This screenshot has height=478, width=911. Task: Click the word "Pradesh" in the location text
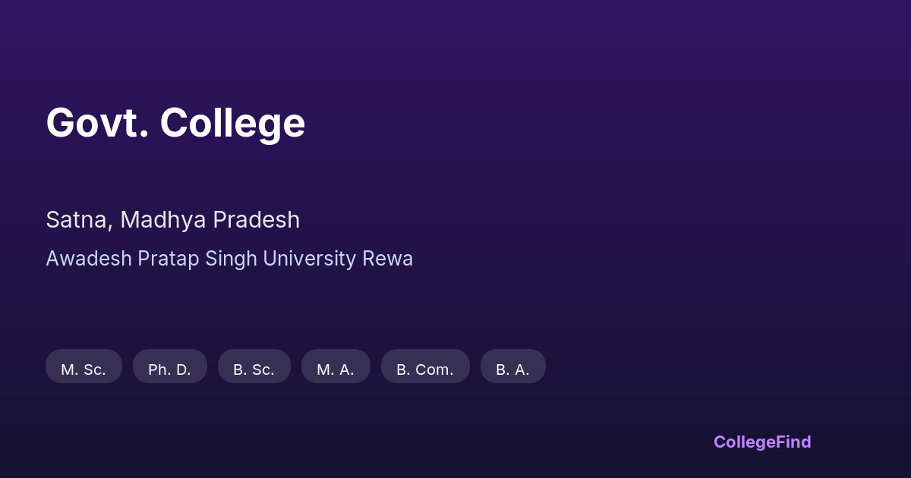[256, 220]
